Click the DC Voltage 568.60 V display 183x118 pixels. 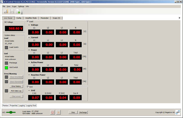(x=14, y=29)
